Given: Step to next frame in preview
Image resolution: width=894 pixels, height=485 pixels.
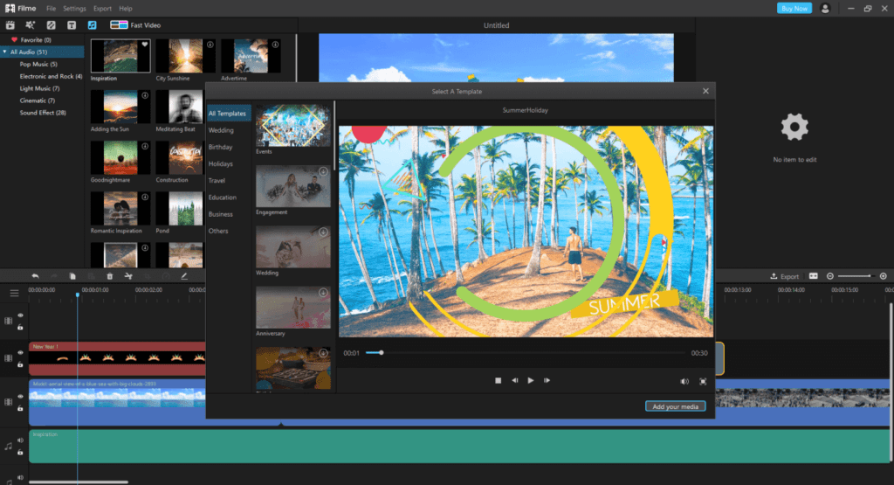Looking at the screenshot, I should click(x=547, y=381).
